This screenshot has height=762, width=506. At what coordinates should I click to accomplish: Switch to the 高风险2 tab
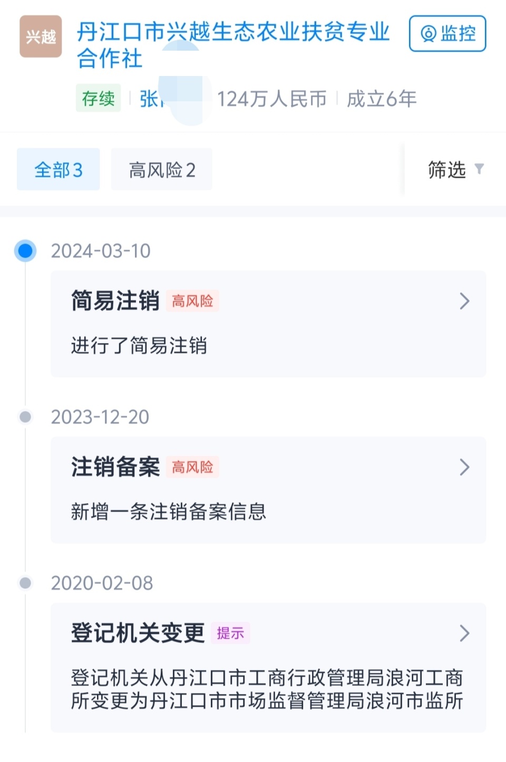pos(162,169)
